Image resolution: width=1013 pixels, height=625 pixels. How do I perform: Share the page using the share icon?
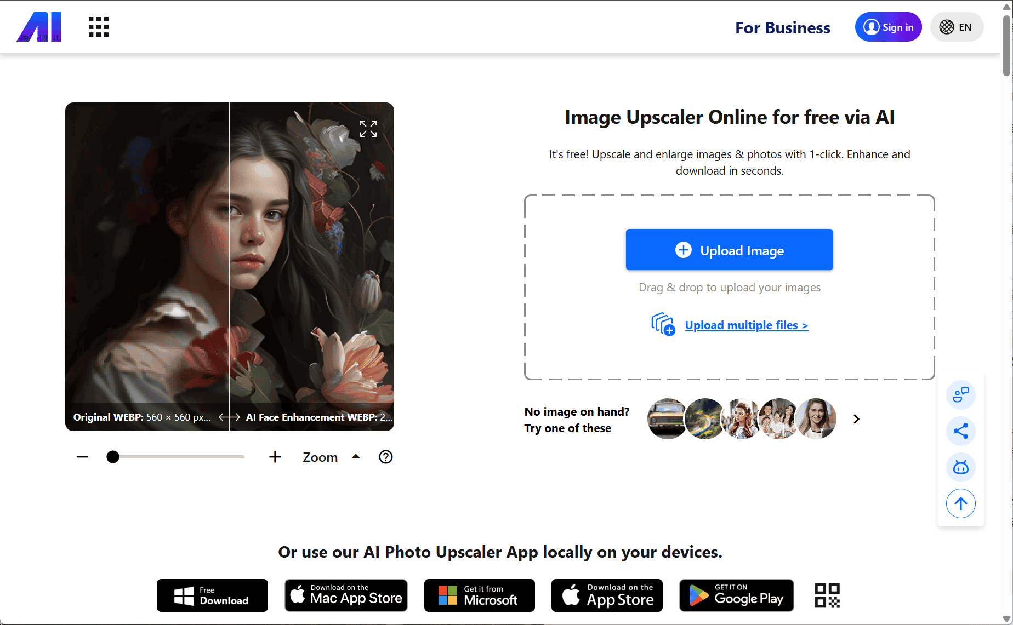point(960,431)
